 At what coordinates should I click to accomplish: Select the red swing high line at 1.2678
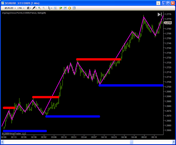coord(9,108)
